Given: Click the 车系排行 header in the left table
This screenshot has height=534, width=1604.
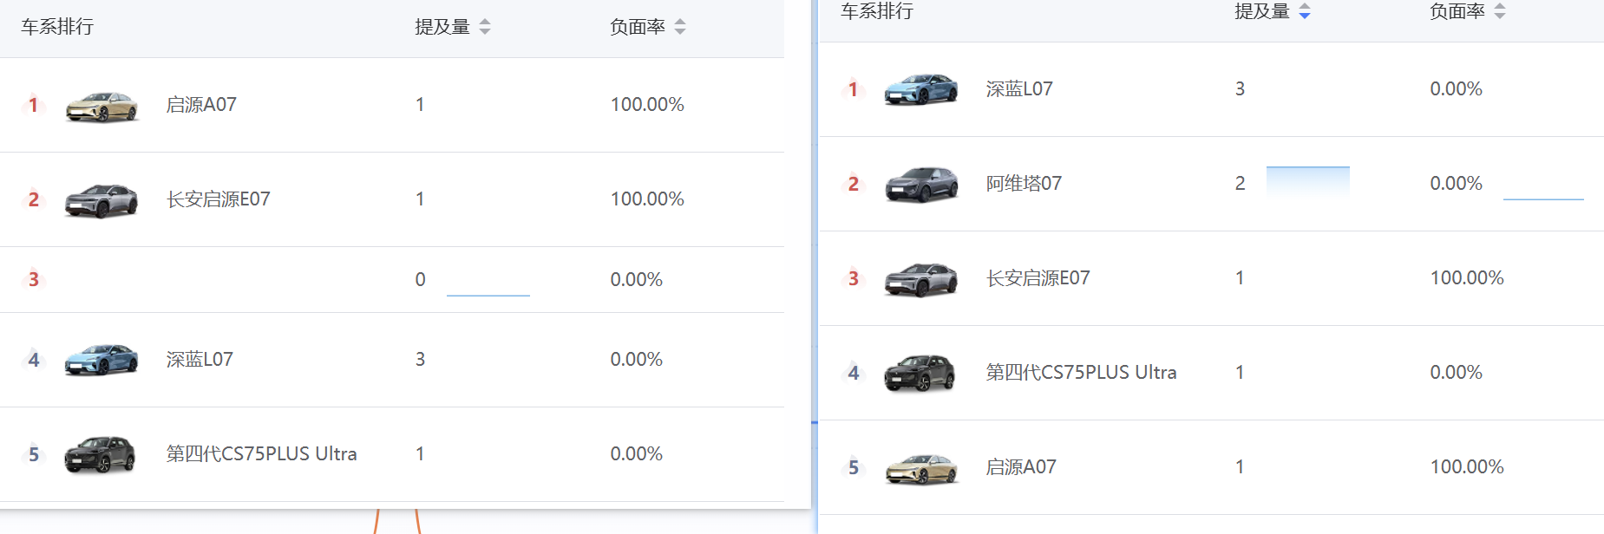Looking at the screenshot, I should click(x=57, y=27).
